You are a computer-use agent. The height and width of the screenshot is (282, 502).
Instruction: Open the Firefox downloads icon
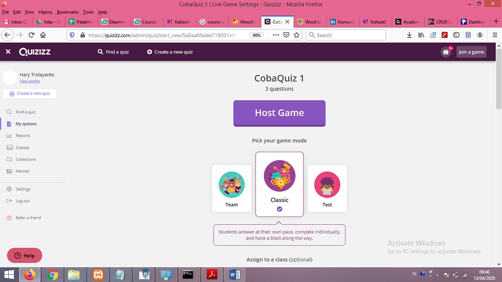(x=409, y=35)
